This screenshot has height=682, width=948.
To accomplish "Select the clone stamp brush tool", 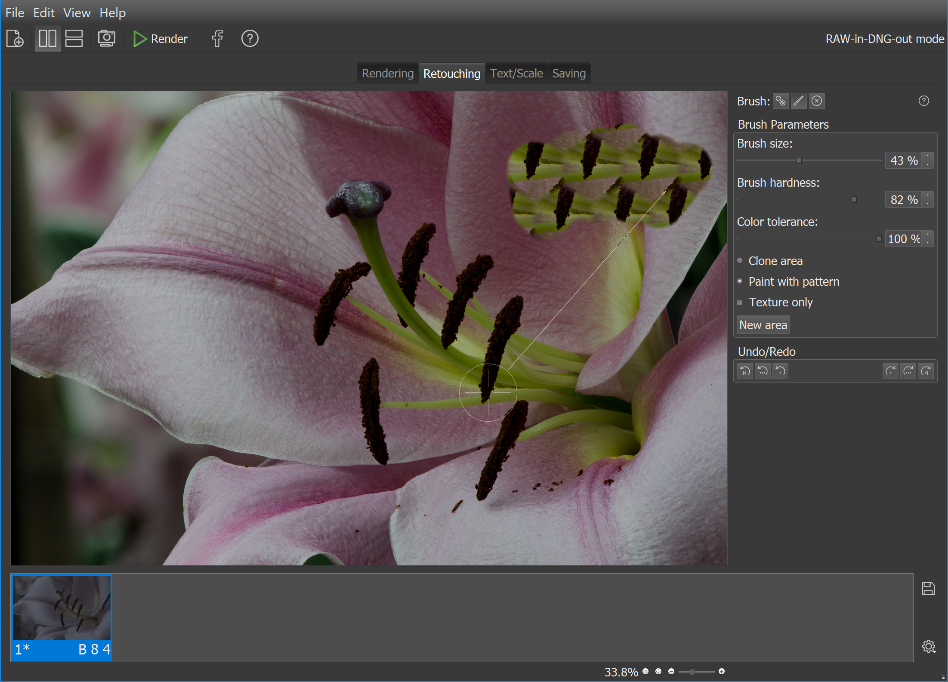I will [x=781, y=101].
